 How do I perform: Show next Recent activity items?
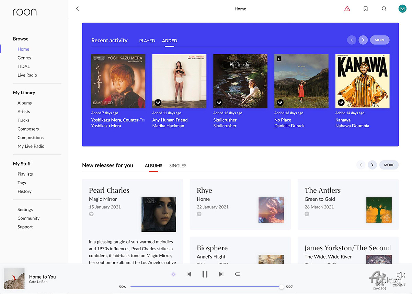click(363, 40)
